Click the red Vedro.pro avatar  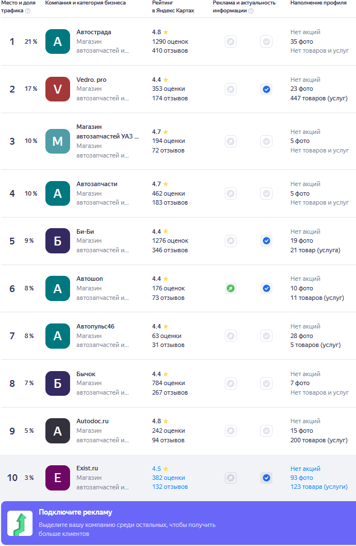tap(58, 89)
